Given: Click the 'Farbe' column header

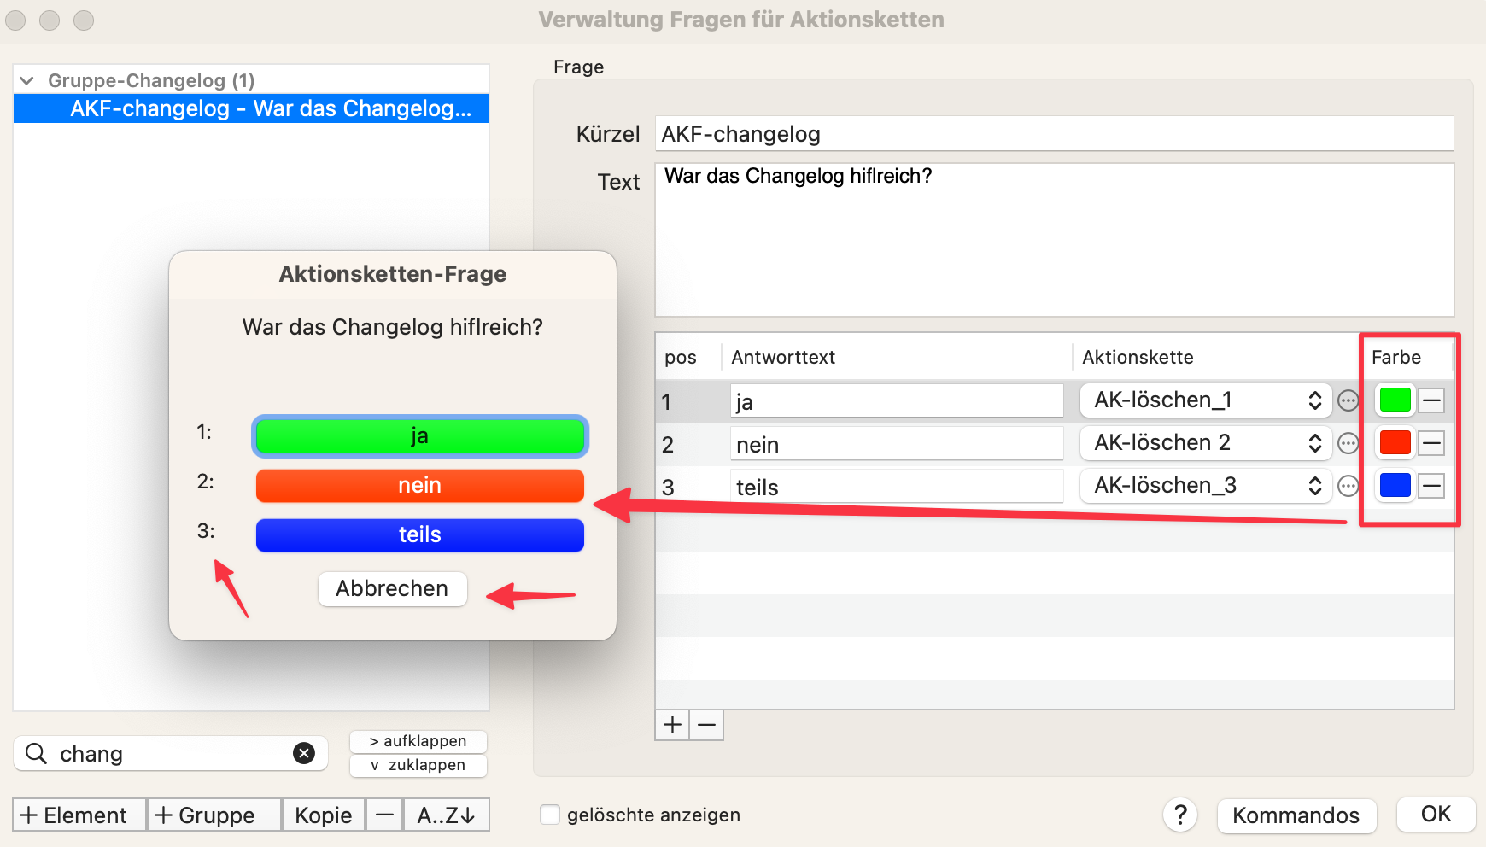Looking at the screenshot, I should click(x=1396, y=357).
